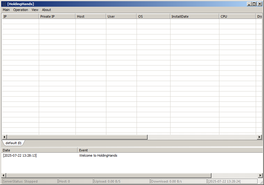Click host list scrollbar right arrow

pyautogui.click(x=260, y=137)
